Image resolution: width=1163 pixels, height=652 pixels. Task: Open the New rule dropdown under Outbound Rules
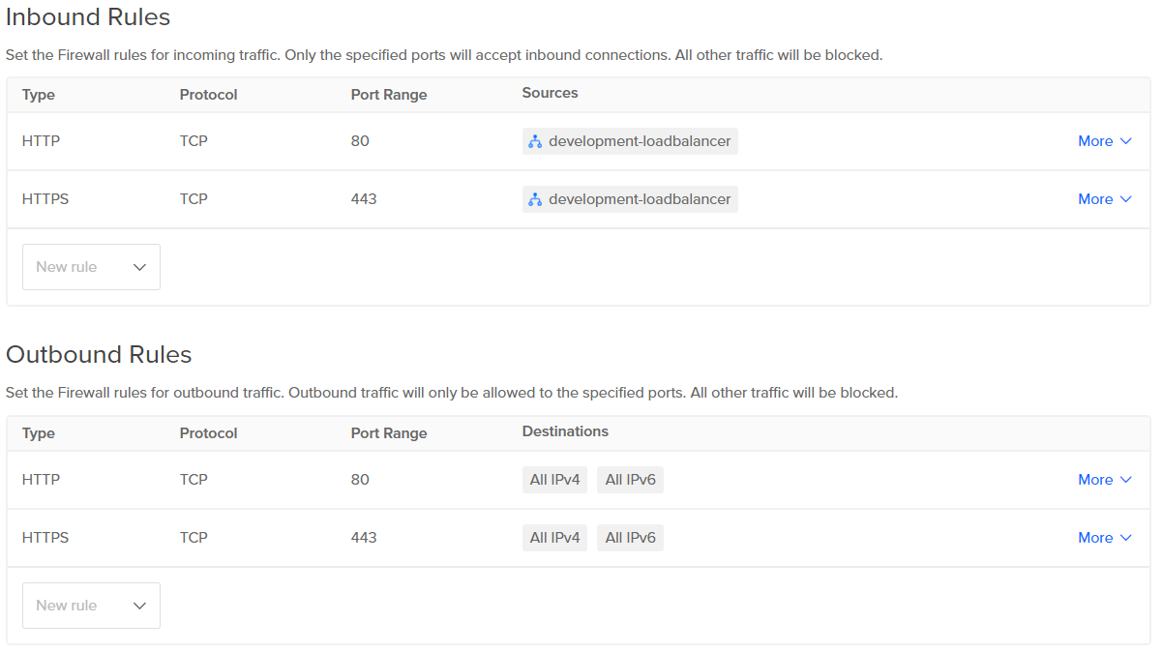coord(91,605)
